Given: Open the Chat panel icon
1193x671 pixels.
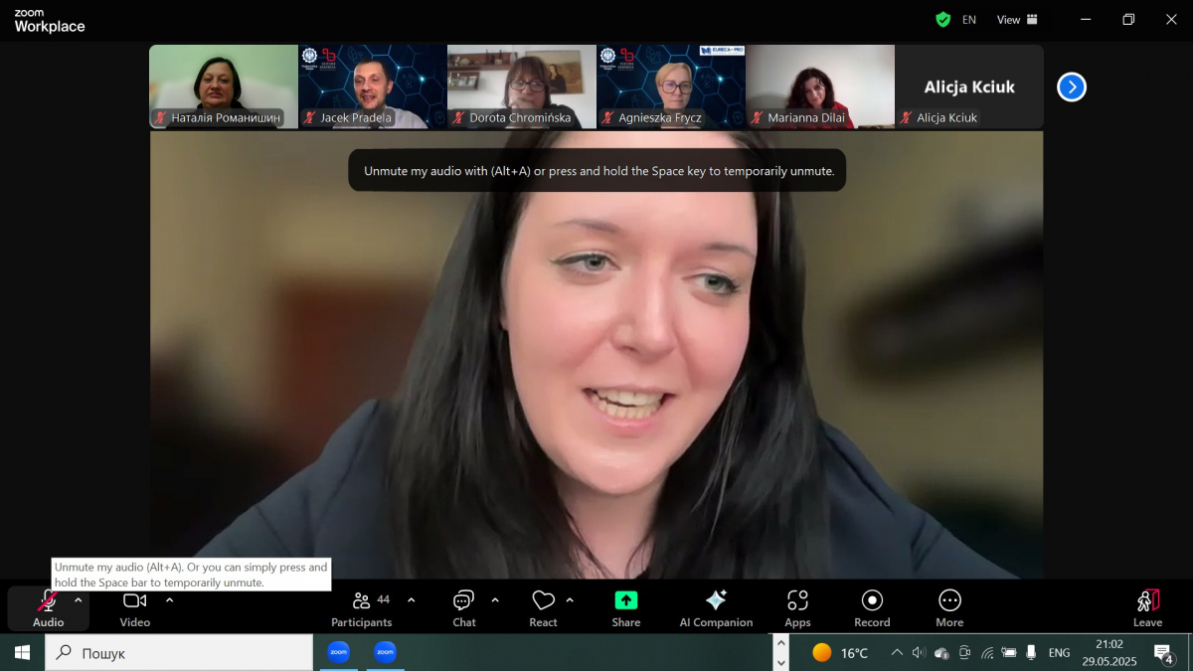Looking at the screenshot, I should pyautogui.click(x=463, y=601).
